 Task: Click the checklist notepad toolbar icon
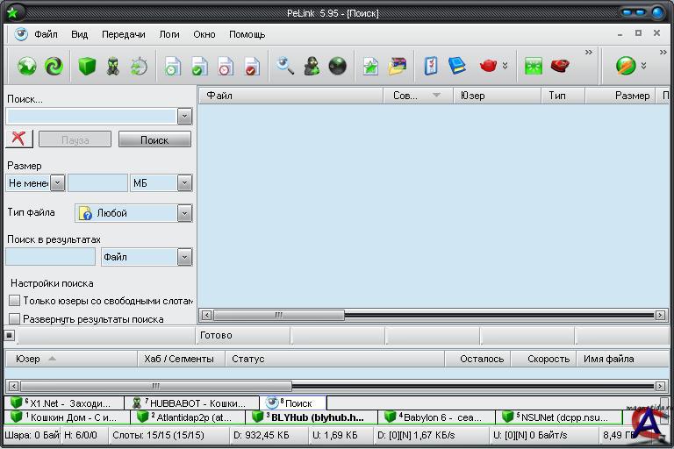pos(431,66)
